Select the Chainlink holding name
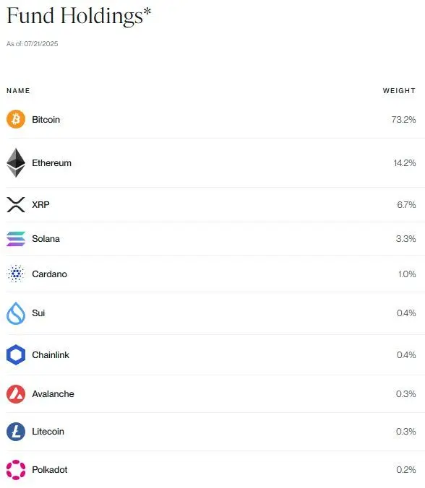 [51, 354]
